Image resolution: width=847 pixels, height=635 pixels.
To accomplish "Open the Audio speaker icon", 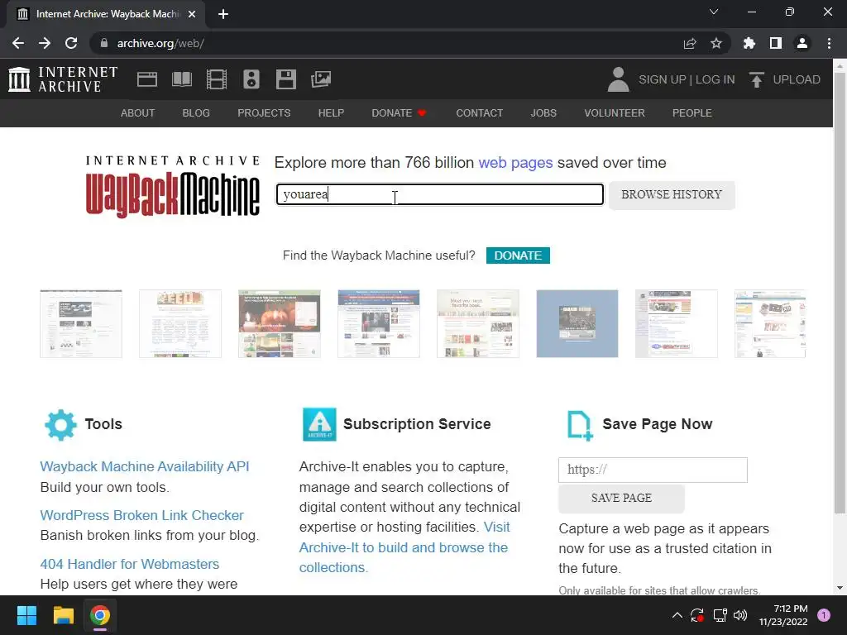I will pyautogui.click(x=251, y=79).
